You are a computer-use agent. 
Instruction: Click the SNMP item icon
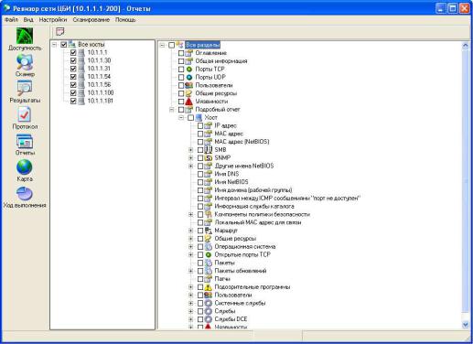209,157
